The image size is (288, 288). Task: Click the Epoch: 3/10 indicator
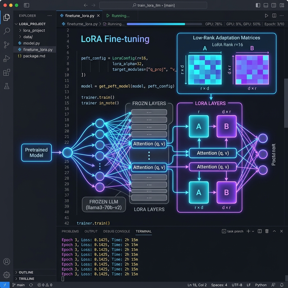click(274, 24)
